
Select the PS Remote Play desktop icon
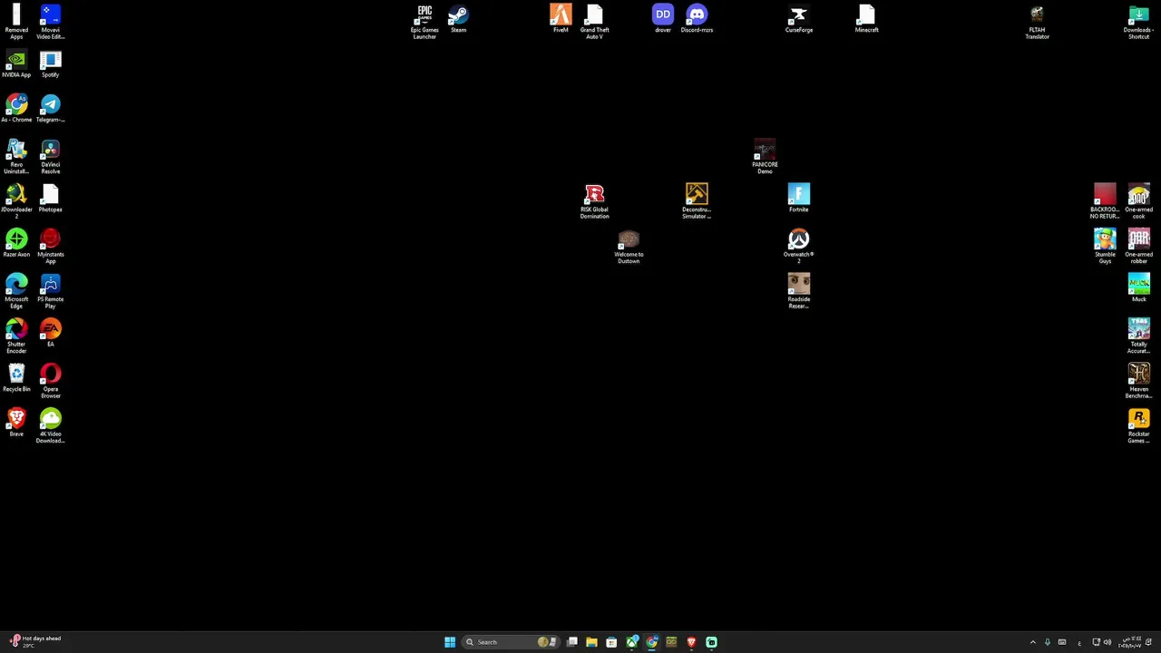tap(50, 291)
